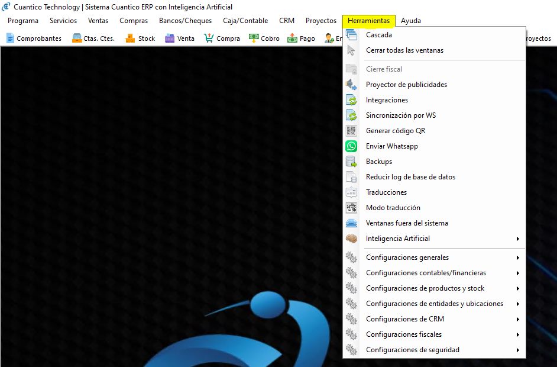Click the Compra shopping cart icon
Image resolution: width=557 pixels, height=367 pixels.
tap(209, 38)
